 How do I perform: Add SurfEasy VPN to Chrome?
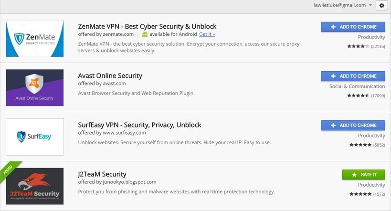coord(353,125)
